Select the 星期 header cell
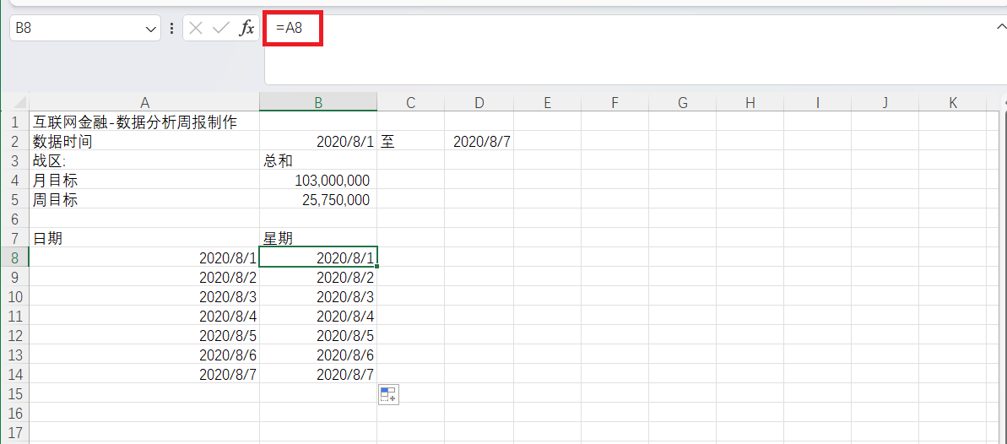This screenshot has width=1007, height=444. (x=318, y=238)
